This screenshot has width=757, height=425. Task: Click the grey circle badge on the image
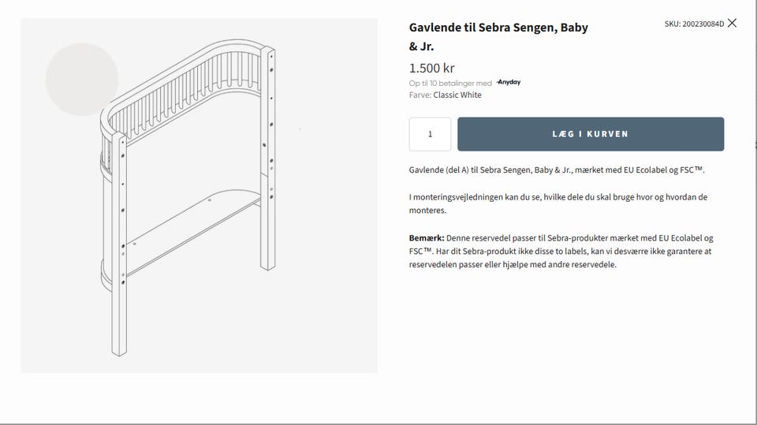coord(81,79)
